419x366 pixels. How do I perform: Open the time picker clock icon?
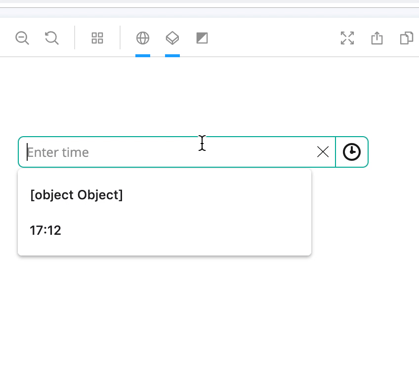pos(352,152)
